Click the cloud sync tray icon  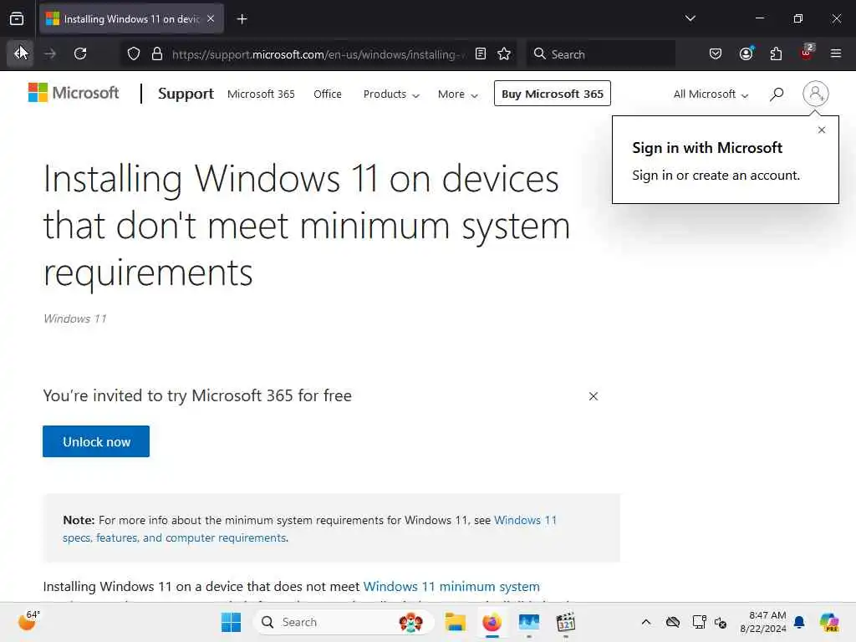pos(673,622)
